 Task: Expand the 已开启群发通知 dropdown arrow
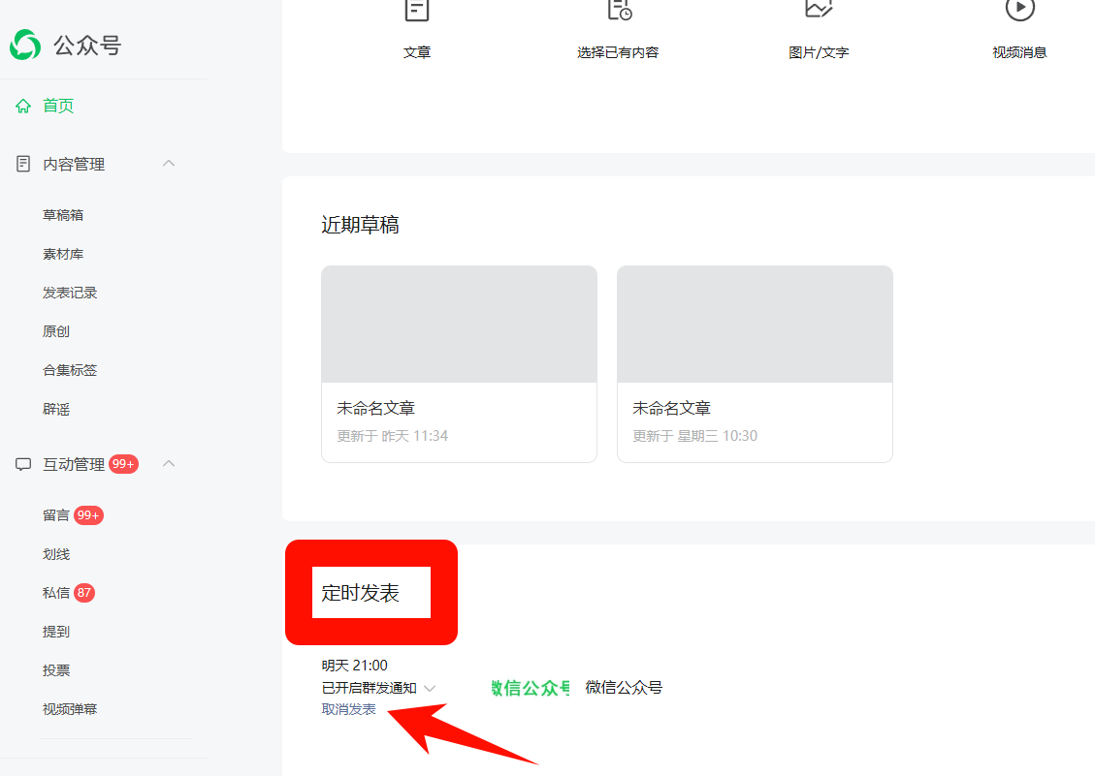click(x=430, y=689)
